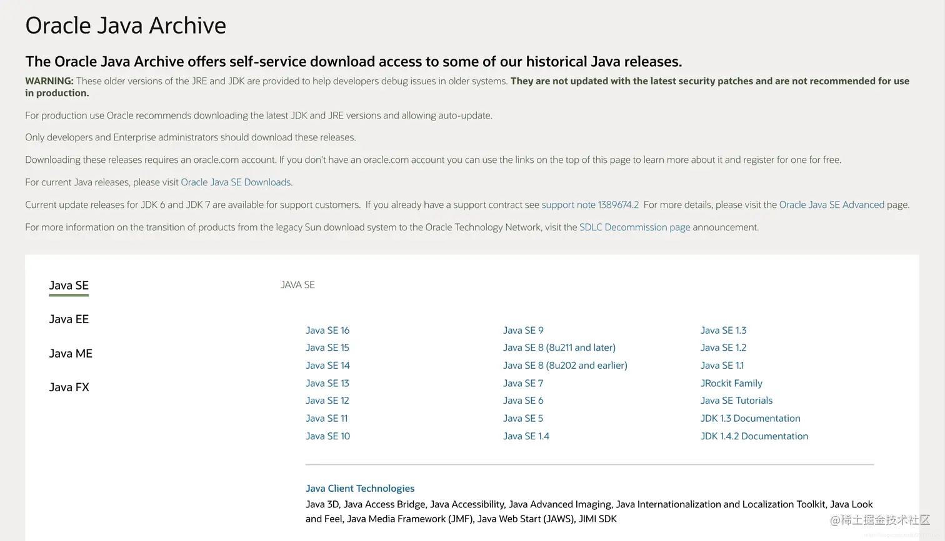Open JDK 1.4.2 Documentation link

point(754,436)
